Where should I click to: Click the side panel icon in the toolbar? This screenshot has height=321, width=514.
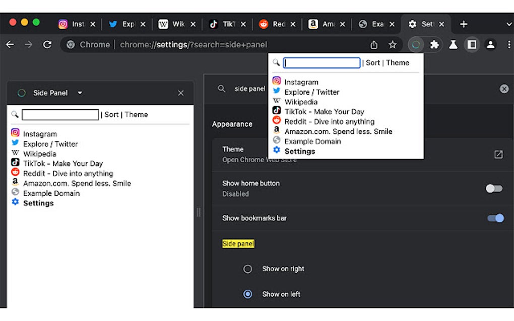click(x=472, y=44)
